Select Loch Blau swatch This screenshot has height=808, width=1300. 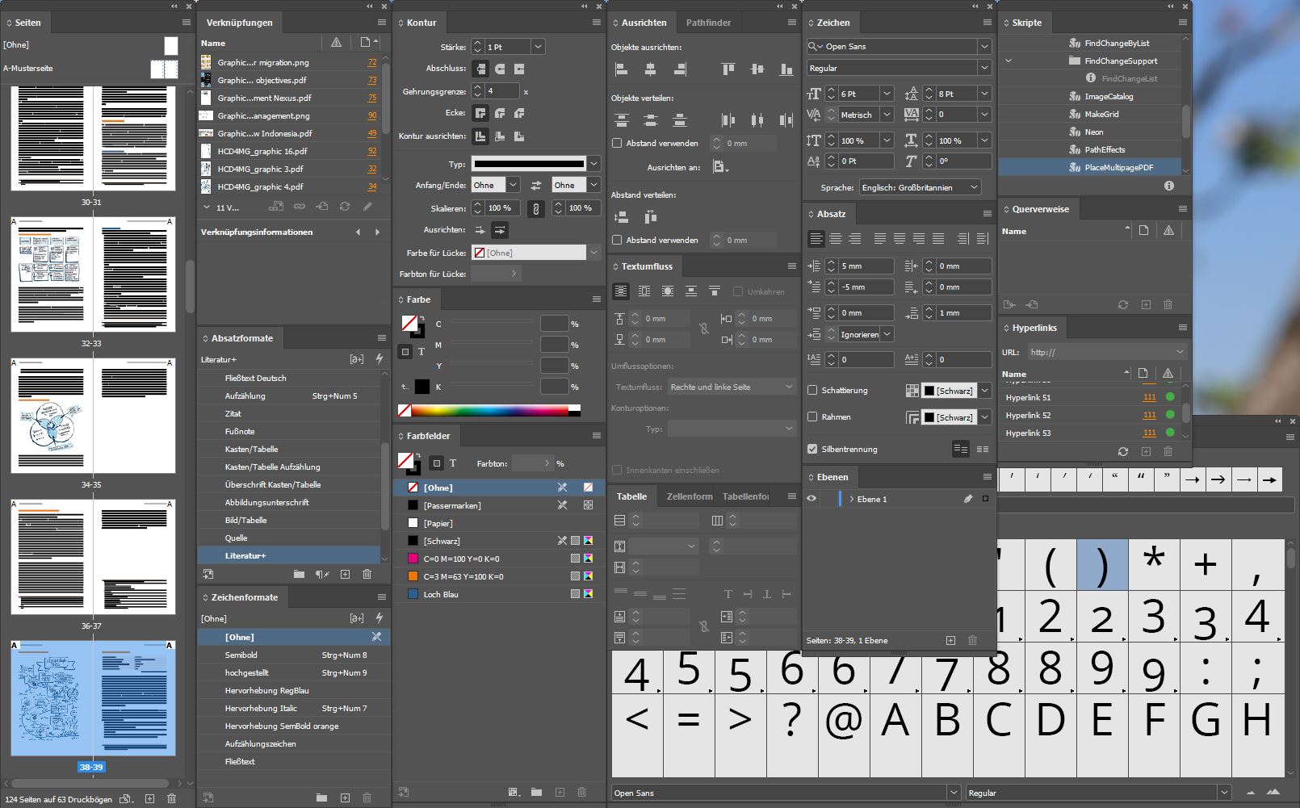(499, 594)
